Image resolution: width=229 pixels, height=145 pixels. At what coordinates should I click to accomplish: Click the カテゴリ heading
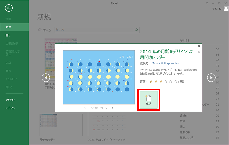click(x=184, y=41)
